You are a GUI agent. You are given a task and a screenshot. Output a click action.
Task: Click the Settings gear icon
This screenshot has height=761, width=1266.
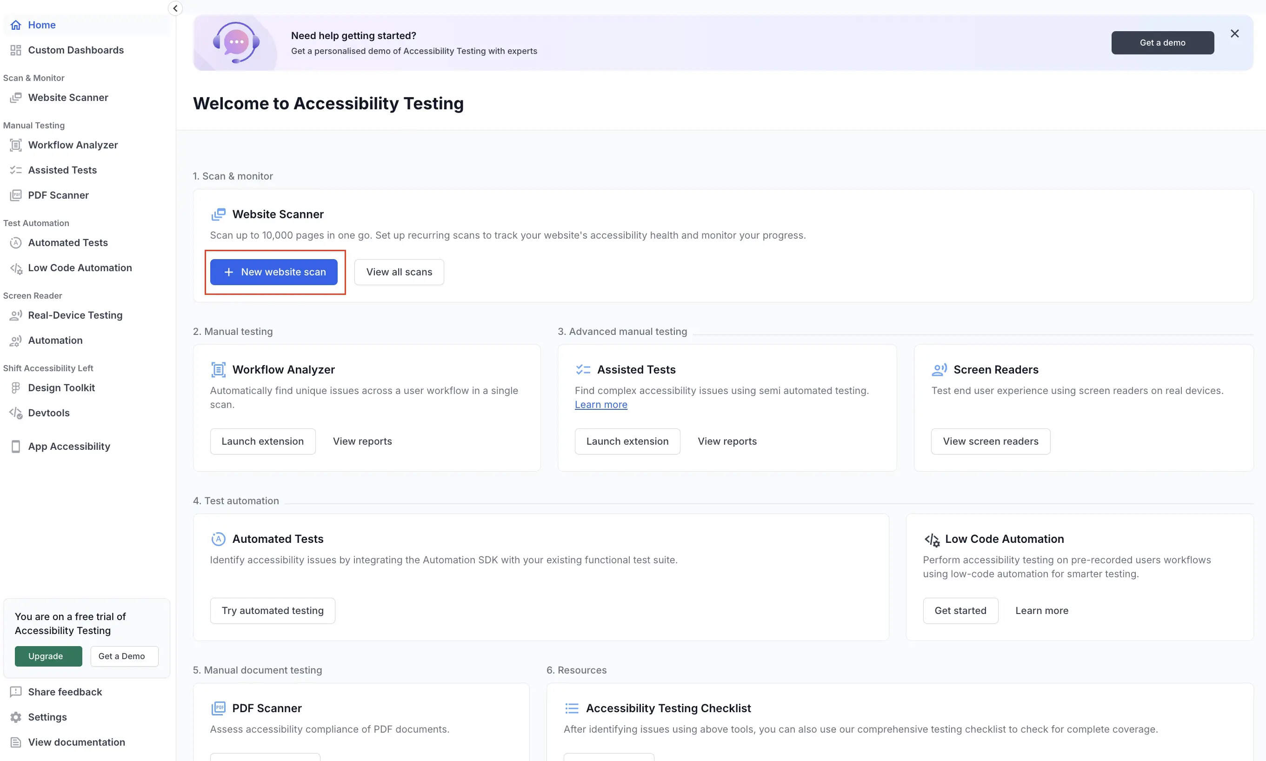point(16,717)
